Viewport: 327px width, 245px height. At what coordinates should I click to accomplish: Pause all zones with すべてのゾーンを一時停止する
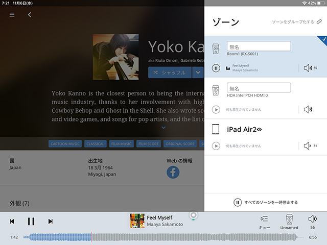(x=266, y=202)
